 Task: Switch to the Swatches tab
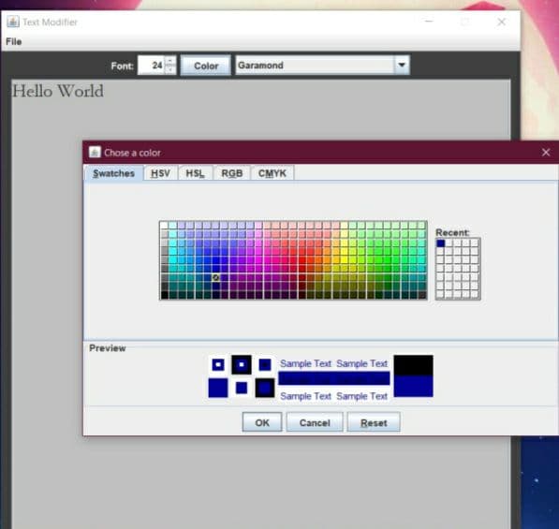click(x=113, y=173)
